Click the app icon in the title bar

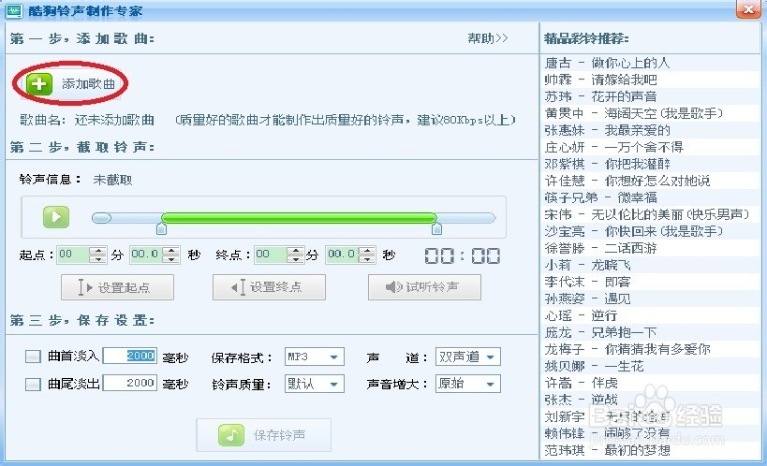pyautogui.click(x=14, y=10)
